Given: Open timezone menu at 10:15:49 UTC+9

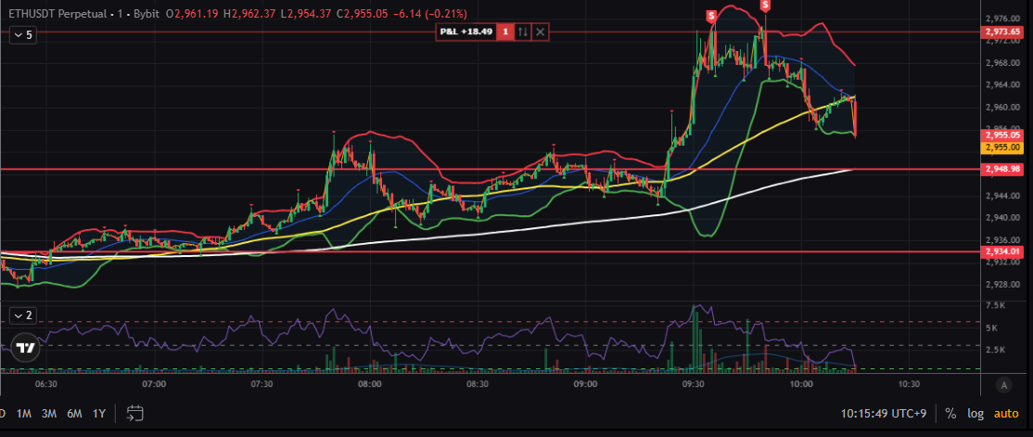Looking at the screenshot, I should point(884,413).
